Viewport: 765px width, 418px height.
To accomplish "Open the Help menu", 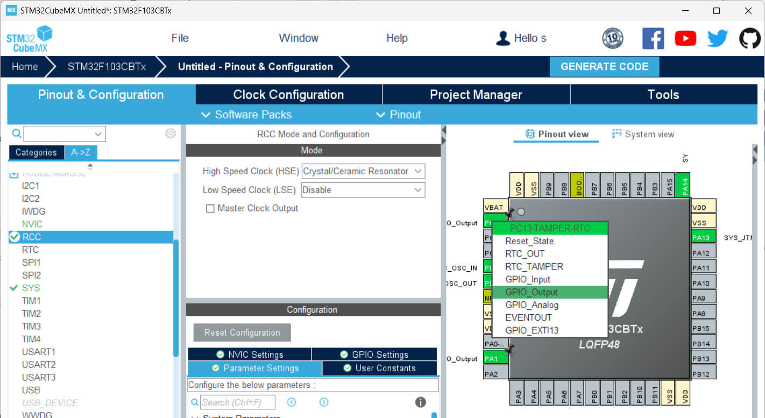I will point(397,38).
